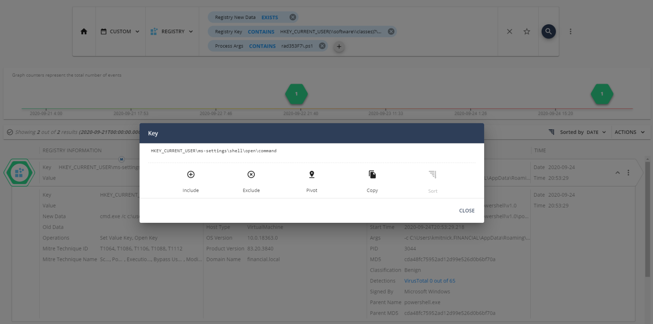653x324 pixels.
Task: Click OS Version value 10.0.18363.0
Action: tap(263, 238)
